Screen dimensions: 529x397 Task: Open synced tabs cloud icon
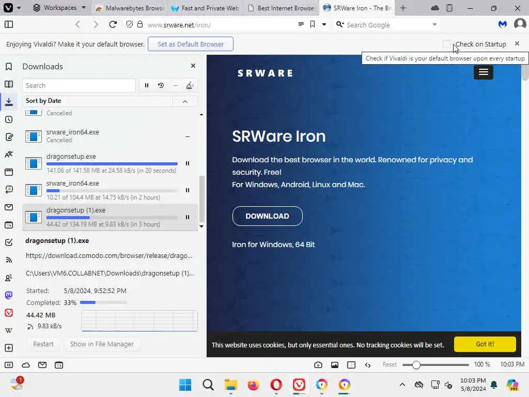click(x=435, y=8)
